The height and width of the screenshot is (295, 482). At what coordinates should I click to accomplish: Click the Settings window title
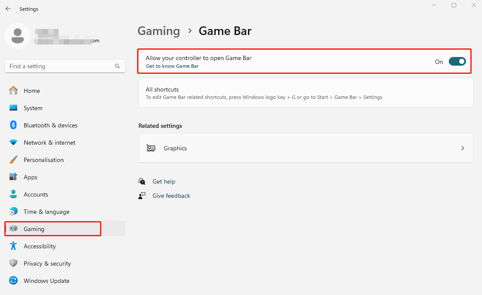pos(28,9)
